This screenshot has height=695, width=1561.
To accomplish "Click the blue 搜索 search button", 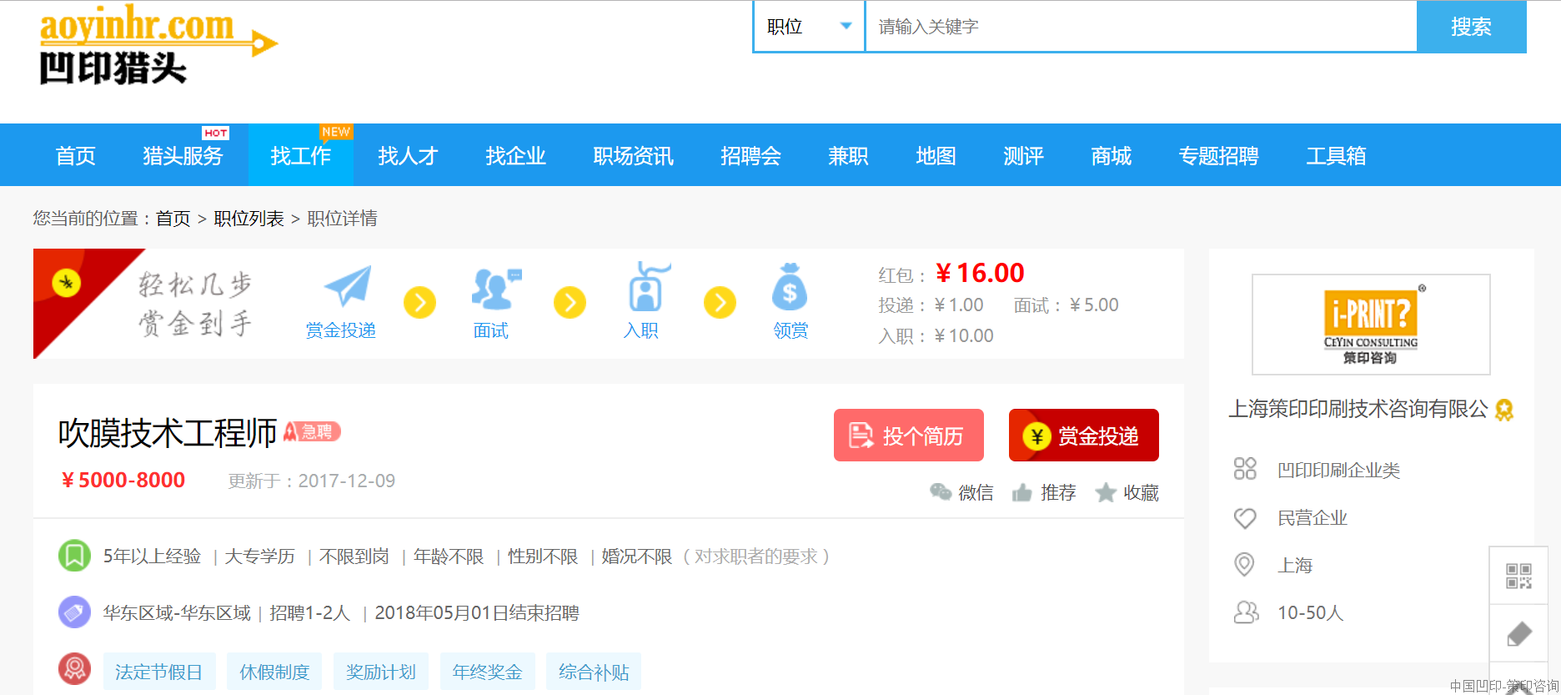I will (x=1471, y=27).
